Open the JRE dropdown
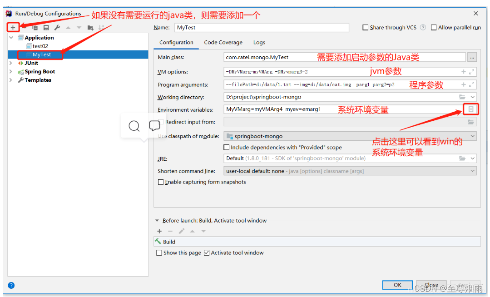The image size is (490, 297). point(472,158)
